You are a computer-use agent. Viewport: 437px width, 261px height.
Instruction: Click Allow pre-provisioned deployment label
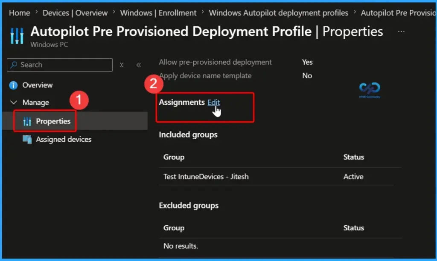(215, 62)
